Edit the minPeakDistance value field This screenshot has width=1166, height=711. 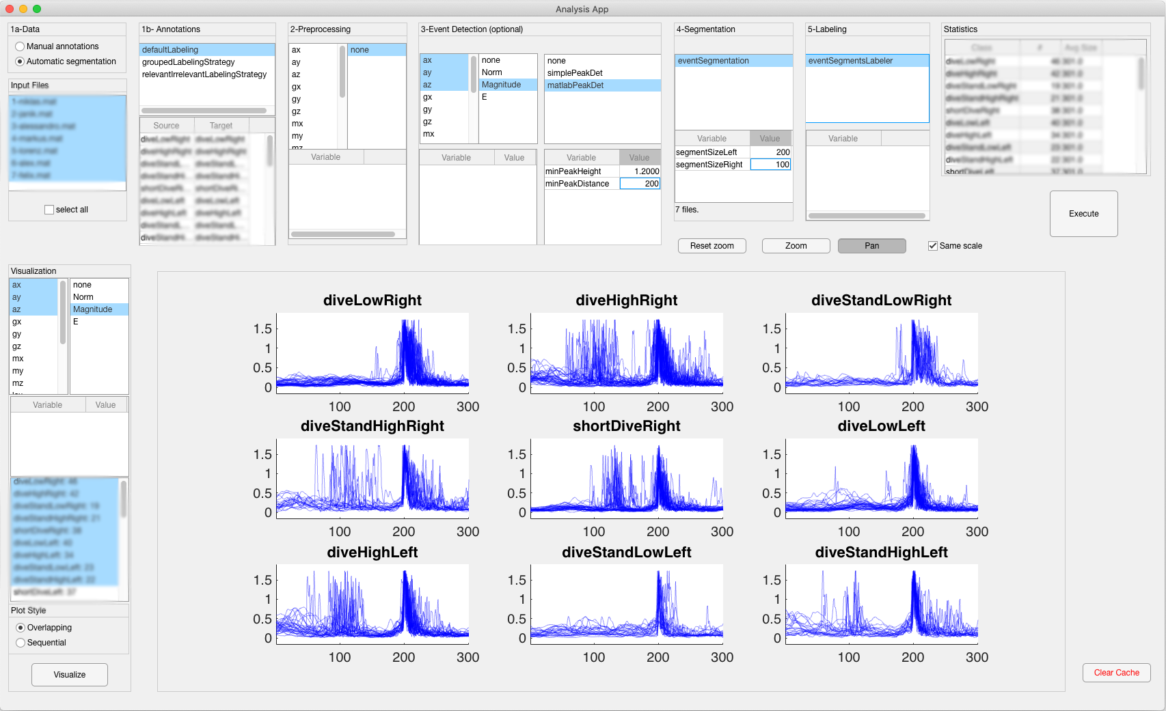[x=640, y=184]
